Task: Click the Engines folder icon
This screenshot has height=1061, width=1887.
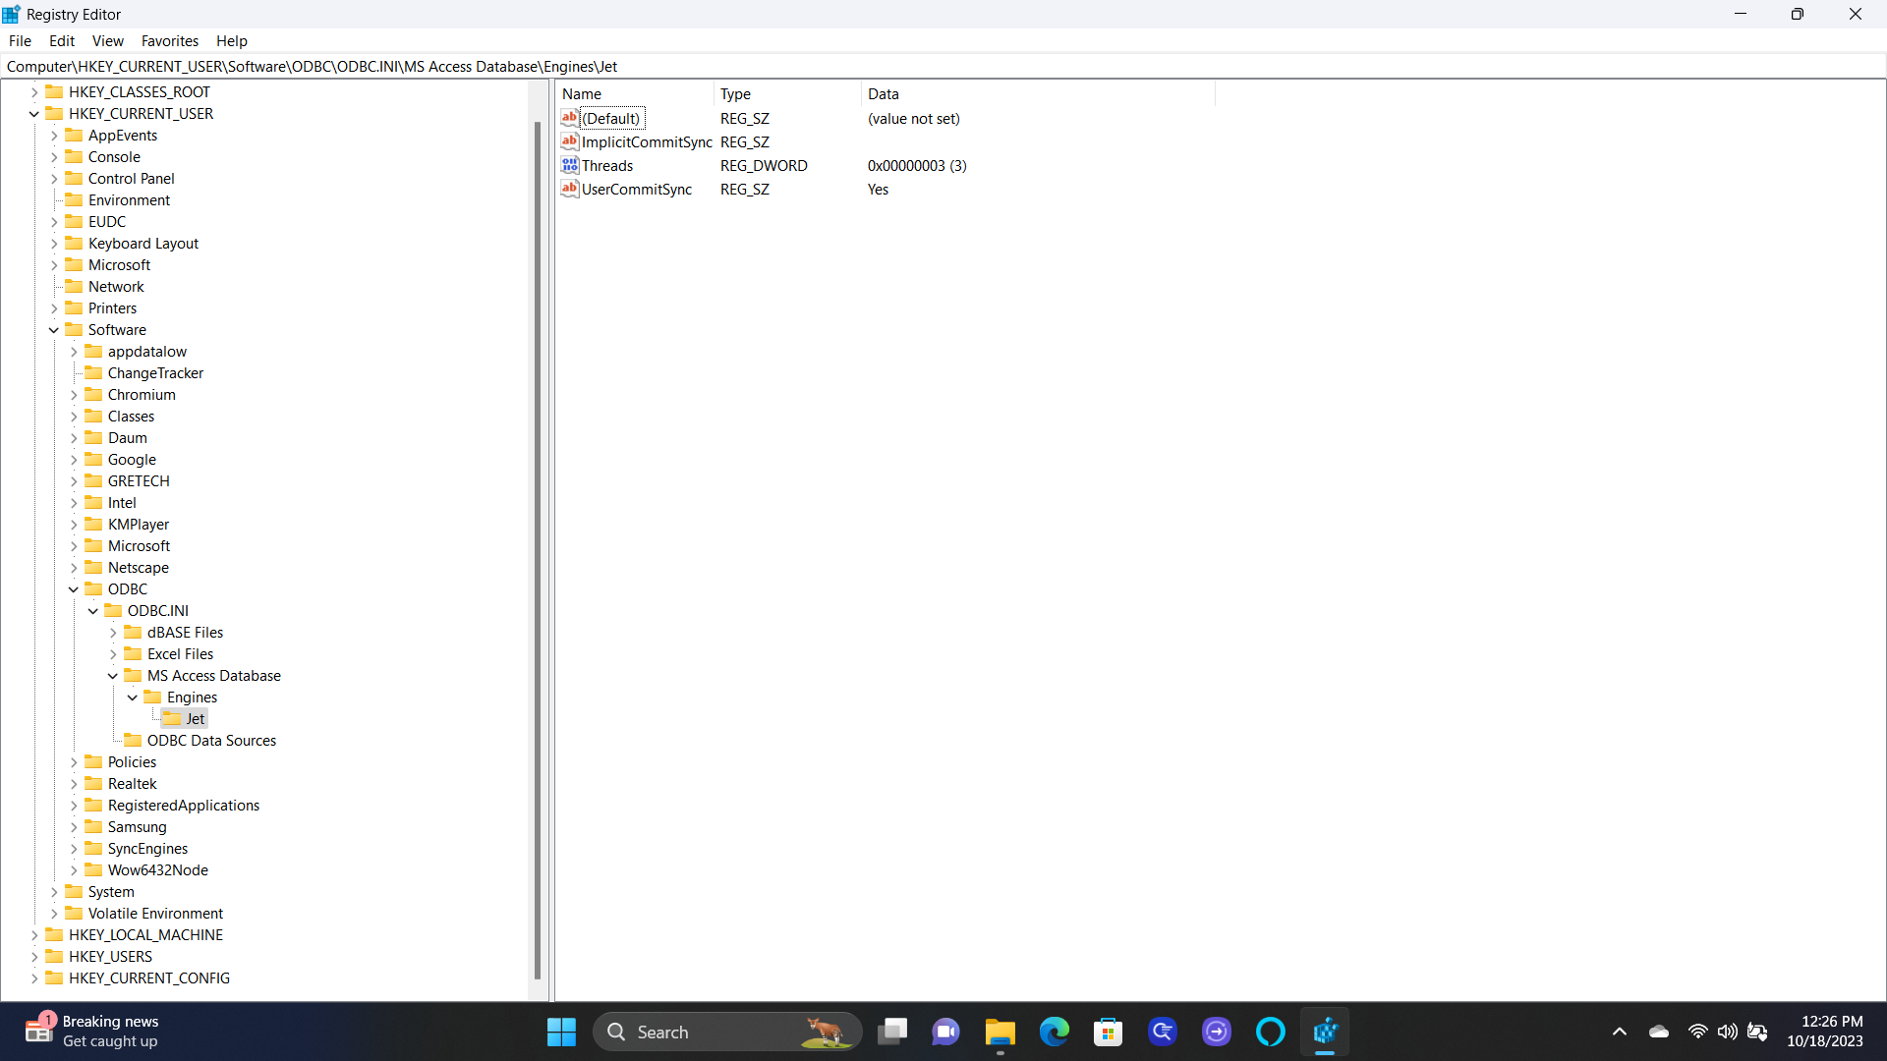Action: [152, 697]
